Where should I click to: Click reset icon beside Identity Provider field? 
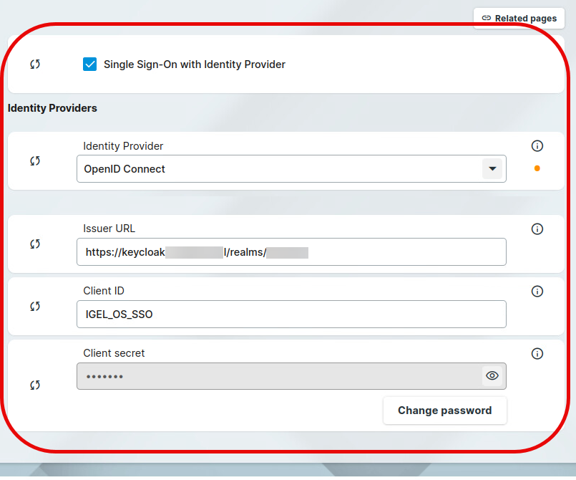pyautogui.click(x=35, y=161)
